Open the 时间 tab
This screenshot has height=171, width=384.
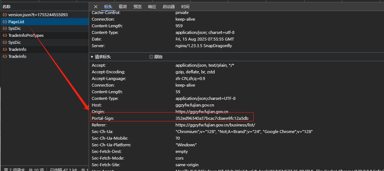click(x=185, y=7)
